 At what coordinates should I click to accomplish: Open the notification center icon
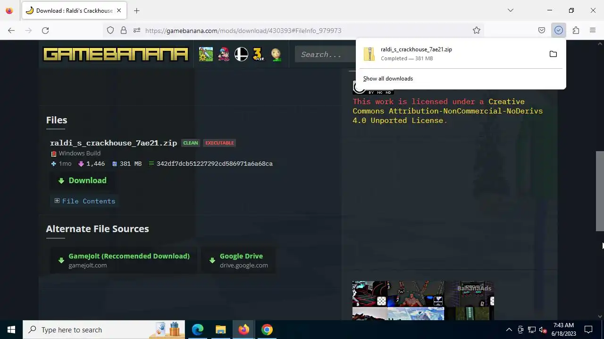coord(588,330)
